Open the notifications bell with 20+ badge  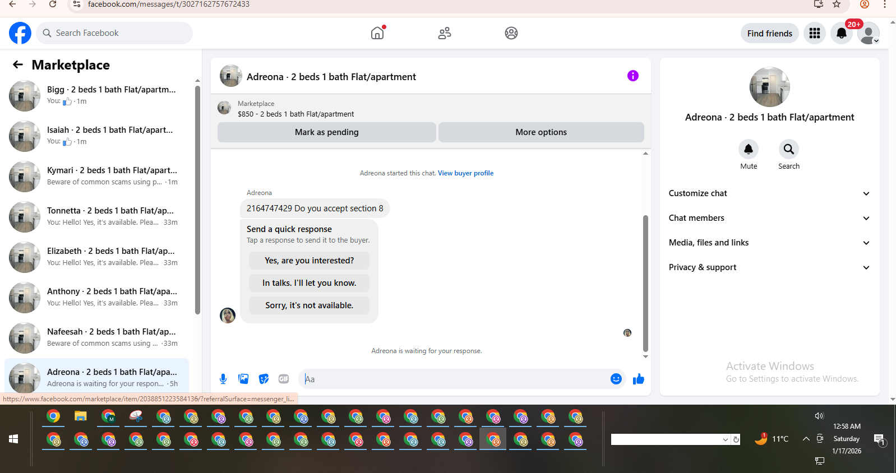842,33
